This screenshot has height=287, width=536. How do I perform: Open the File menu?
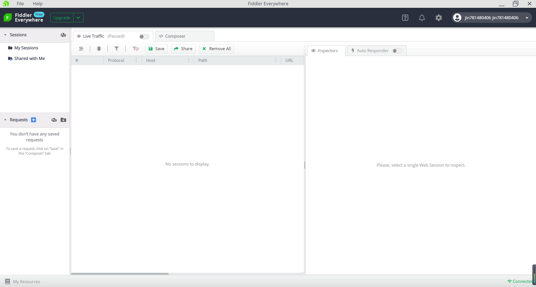point(20,4)
